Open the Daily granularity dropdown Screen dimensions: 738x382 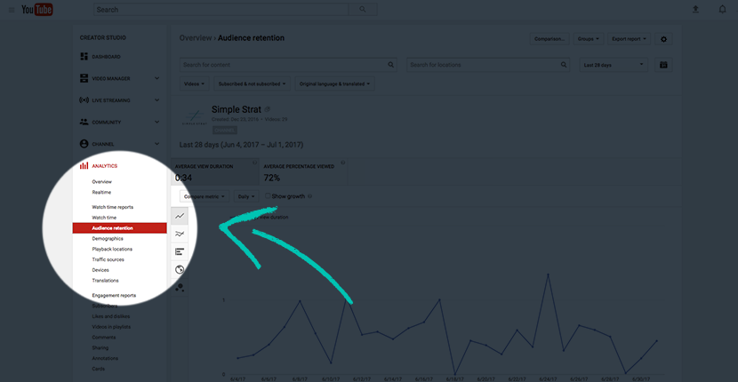tap(246, 196)
